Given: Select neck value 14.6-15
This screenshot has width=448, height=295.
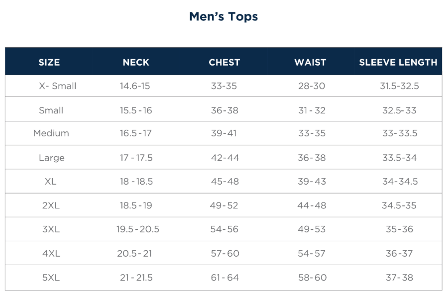Looking at the screenshot, I should 134,86.
